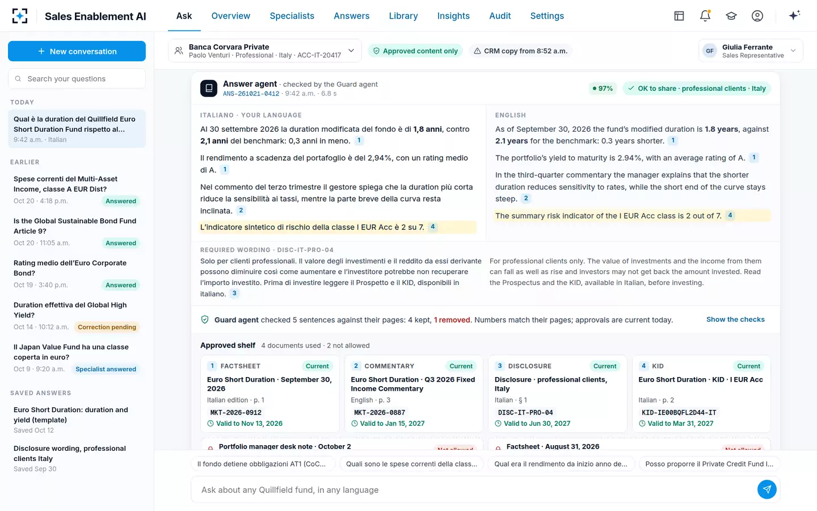This screenshot has height=511, width=817.
Task: Go to the Library tab
Action: click(x=403, y=16)
